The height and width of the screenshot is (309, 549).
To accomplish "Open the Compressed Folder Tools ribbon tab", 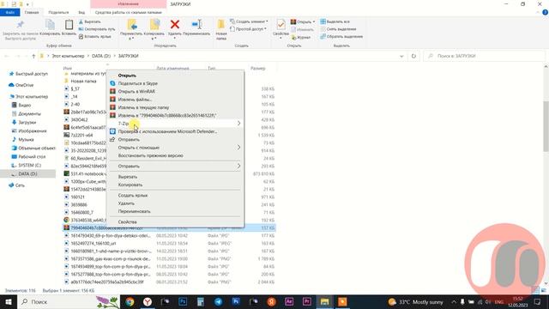I will (x=128, y=12).
